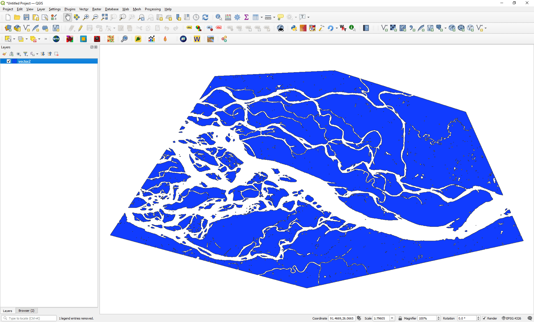Open the Identify Features tool
Viewport: 534px width, 322px height.
(x=219, y=17)
